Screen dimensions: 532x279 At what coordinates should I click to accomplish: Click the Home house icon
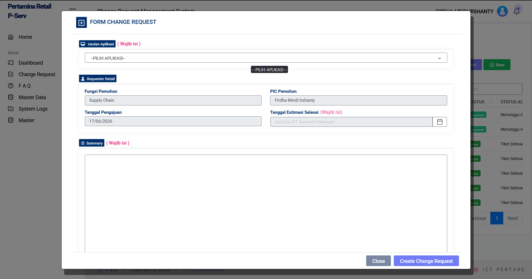11,37
